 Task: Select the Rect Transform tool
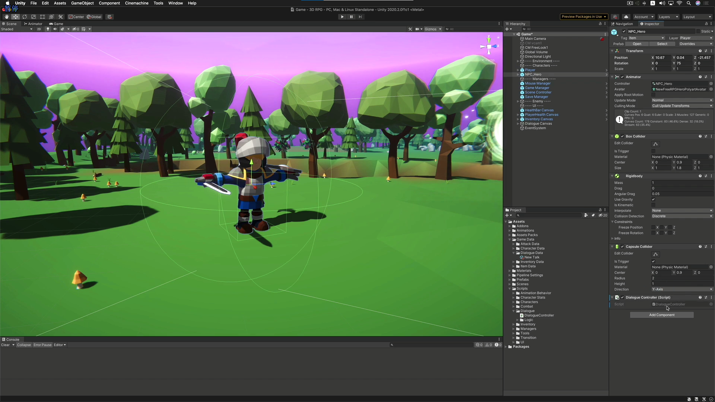(x=42, y=17)
